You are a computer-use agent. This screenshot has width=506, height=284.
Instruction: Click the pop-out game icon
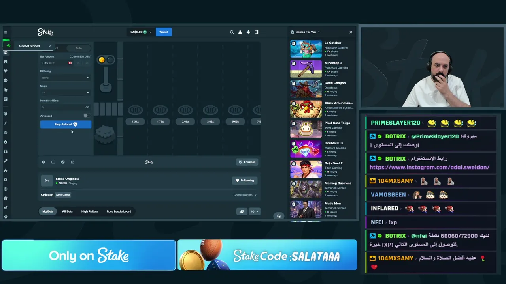tap(72, 162)
